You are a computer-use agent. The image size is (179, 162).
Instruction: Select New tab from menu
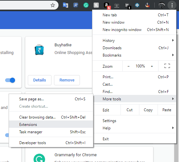pyautogui.click(x=135, y=15)
